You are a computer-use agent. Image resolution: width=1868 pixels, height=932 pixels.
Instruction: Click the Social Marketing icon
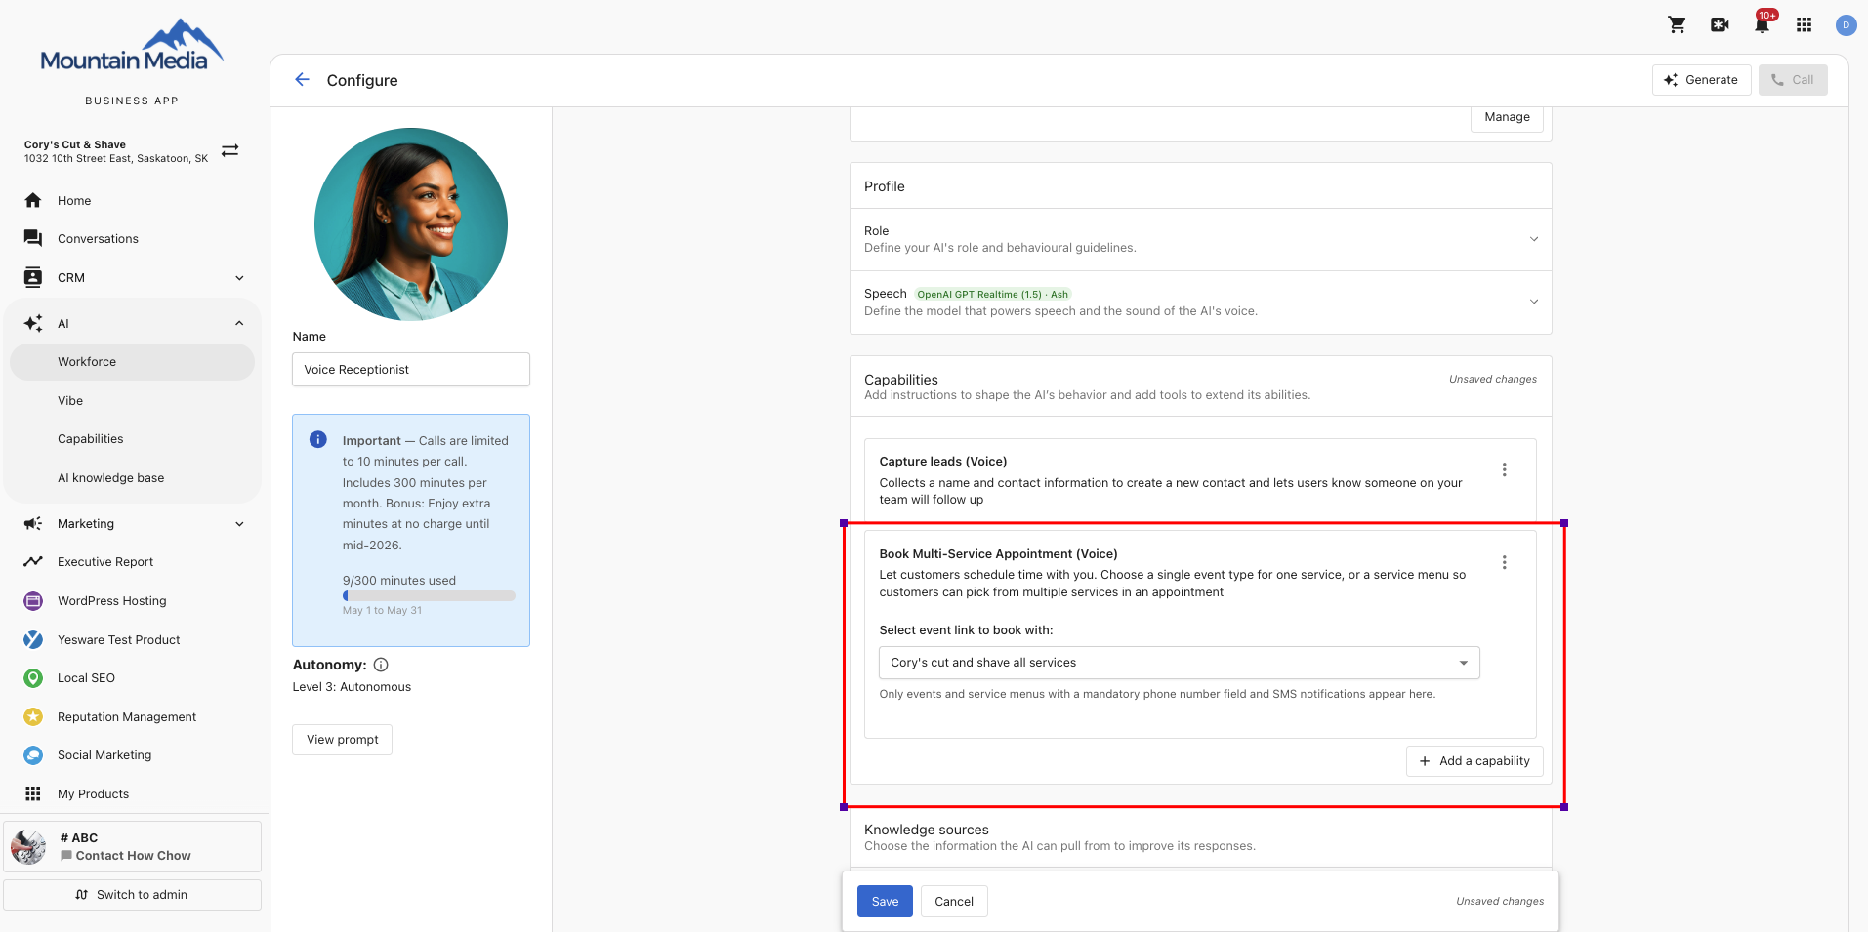[33, 755]
